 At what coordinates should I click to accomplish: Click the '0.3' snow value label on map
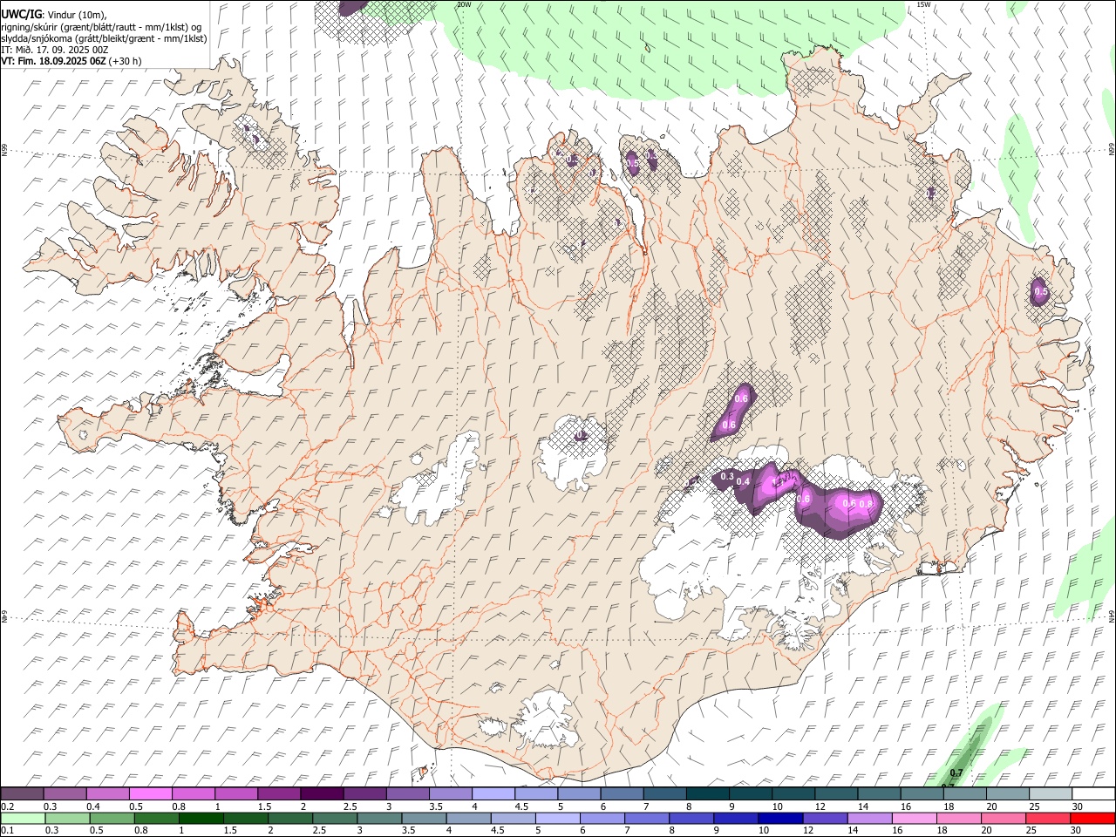tap(727, 476)
